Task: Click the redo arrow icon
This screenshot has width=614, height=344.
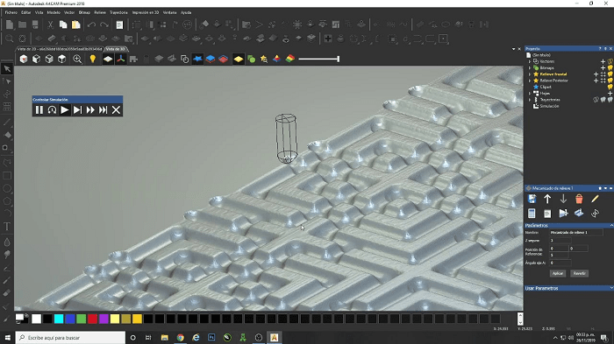Action: pos(104,25)
